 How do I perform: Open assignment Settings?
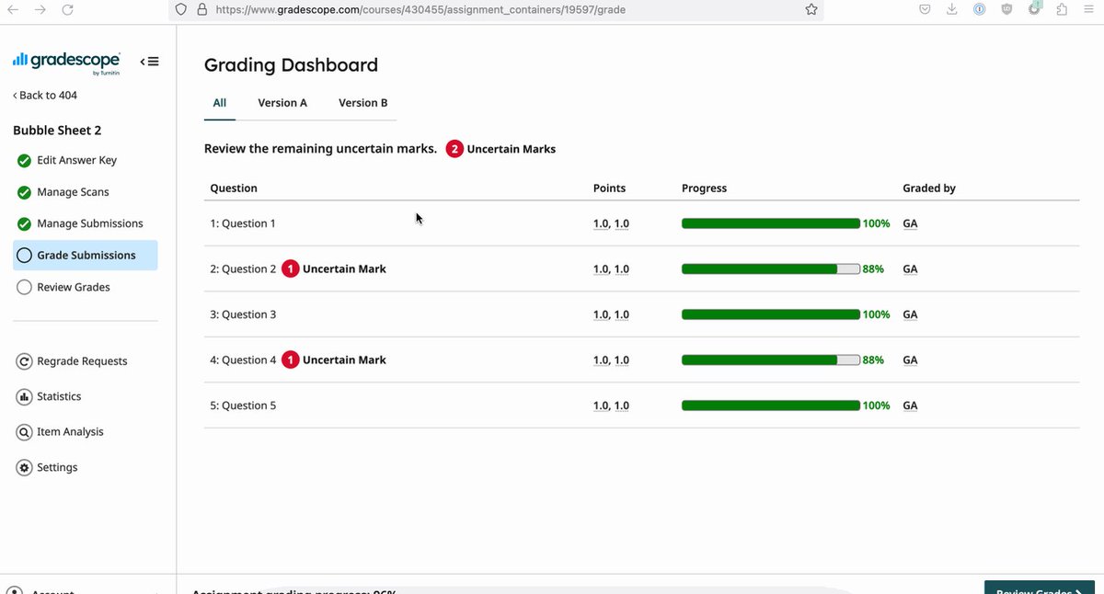tap(57, 467)
